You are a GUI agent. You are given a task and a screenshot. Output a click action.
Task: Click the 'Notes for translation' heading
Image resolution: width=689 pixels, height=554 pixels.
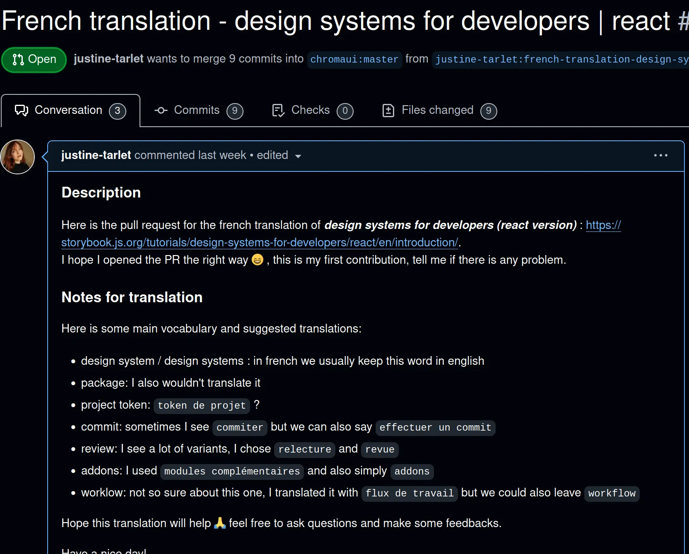[132, 298]
